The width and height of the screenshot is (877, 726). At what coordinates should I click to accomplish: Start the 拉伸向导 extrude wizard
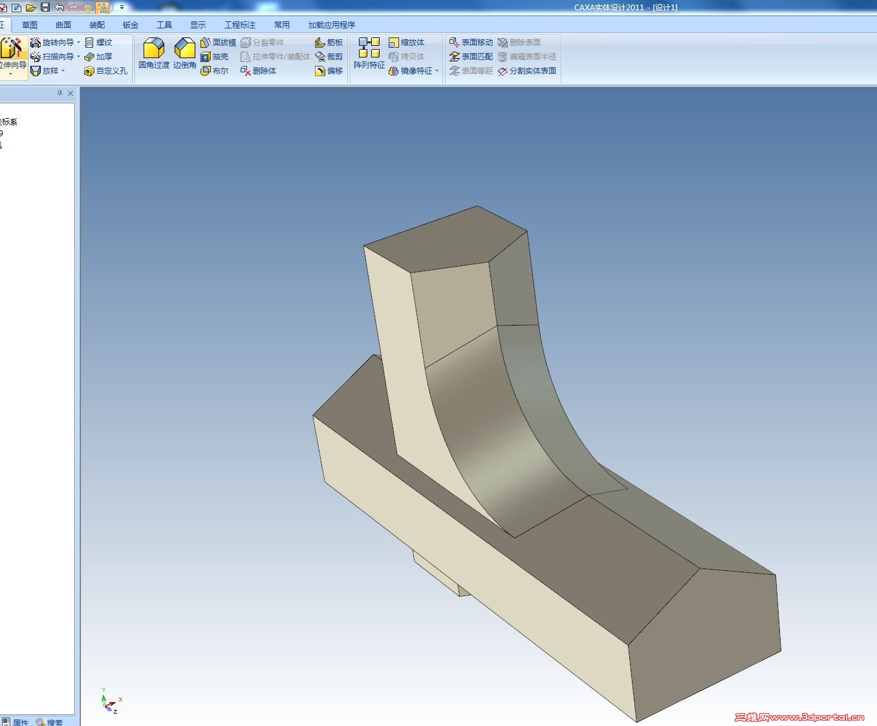click(12, 53)
